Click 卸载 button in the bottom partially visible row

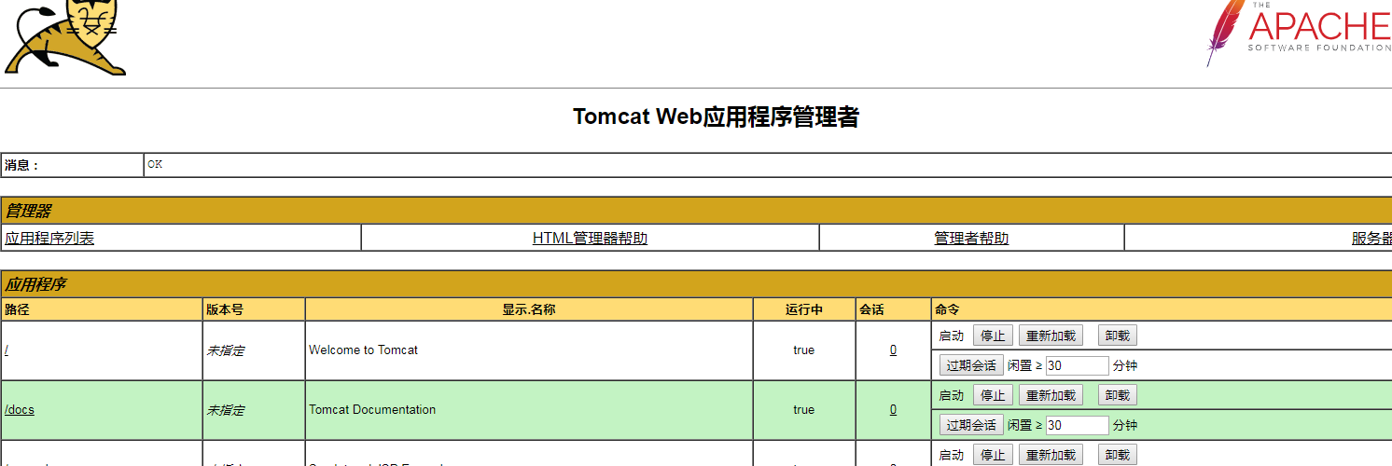[x=1118, y=455]
